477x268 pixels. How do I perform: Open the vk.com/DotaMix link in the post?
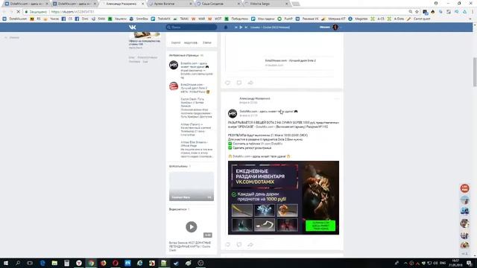(x=271, y=144)
